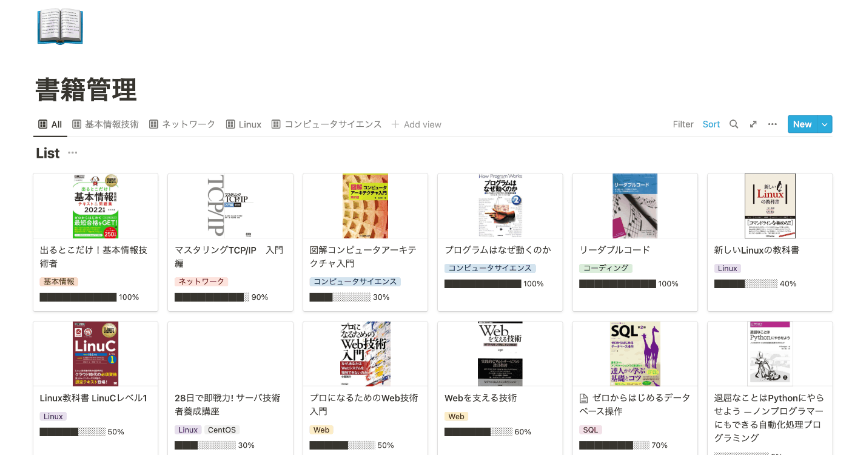Create a new entry with New button
849x455 pixels.
pos(802,124)
